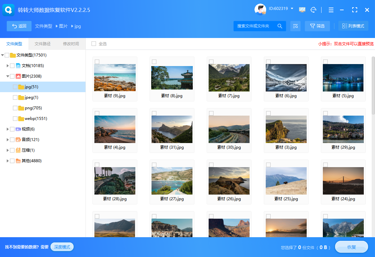The image size is (375, 257).
Task: Click the magnifier search icon
Action: (280, 26)
